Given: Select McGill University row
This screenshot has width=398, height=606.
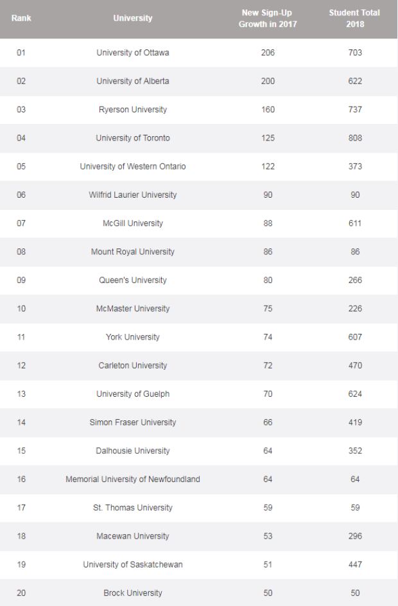Looking at the screenshot, I should pyautogui.click(x=198, y=223).
